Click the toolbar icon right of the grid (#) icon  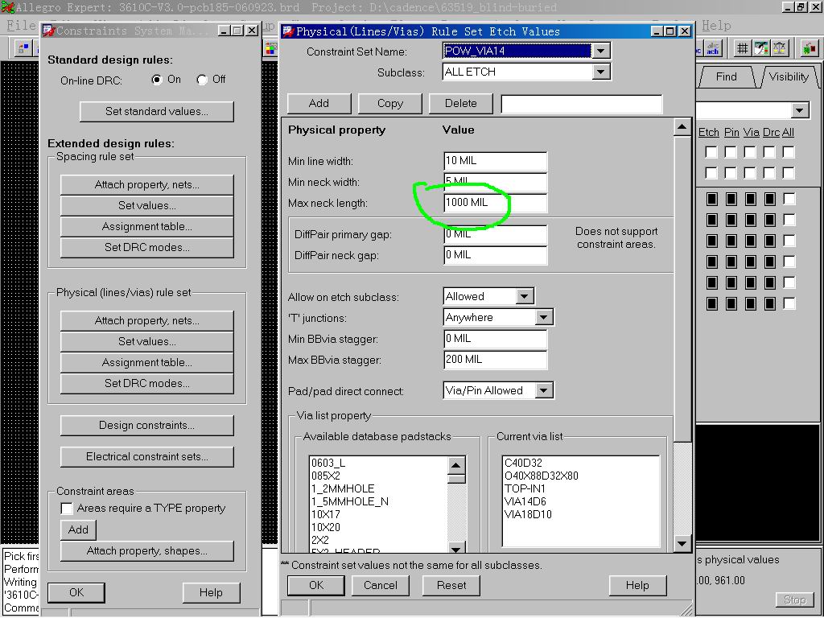point(761,48)
